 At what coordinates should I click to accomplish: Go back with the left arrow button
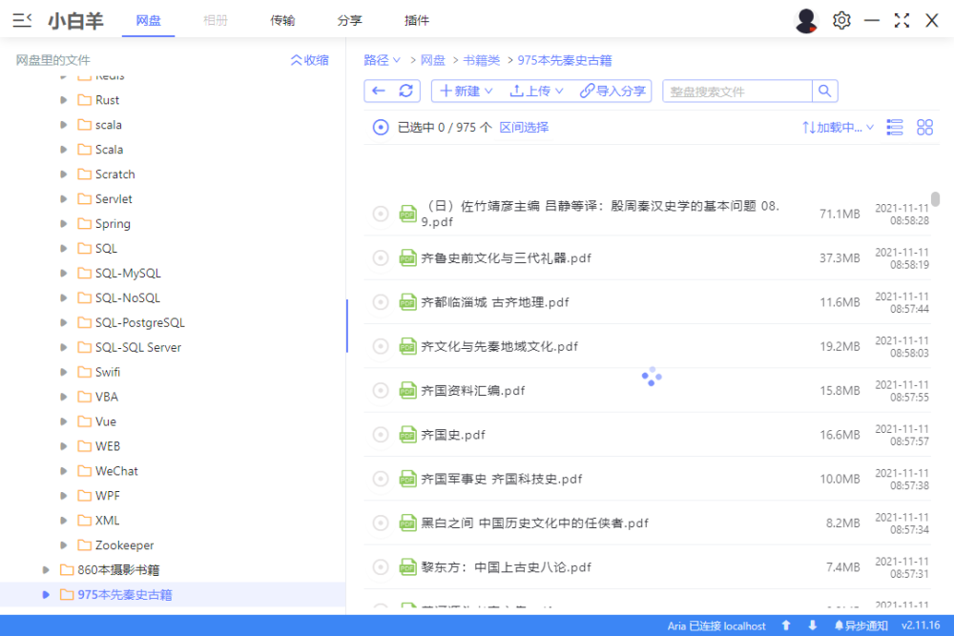click(x=379, y=92)
